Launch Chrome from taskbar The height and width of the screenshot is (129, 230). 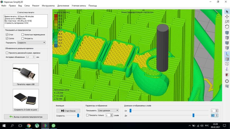click(x=29, y=126)
